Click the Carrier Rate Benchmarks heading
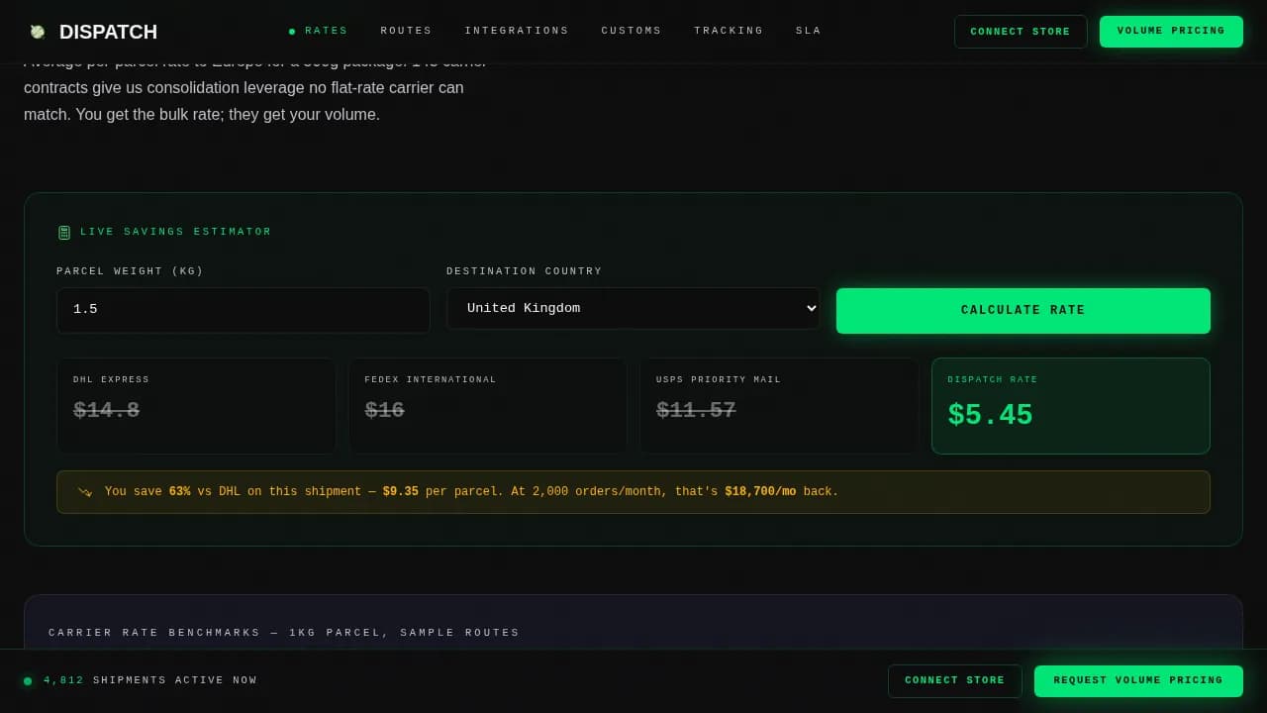The image size is (1267, 713). [284, 633]
